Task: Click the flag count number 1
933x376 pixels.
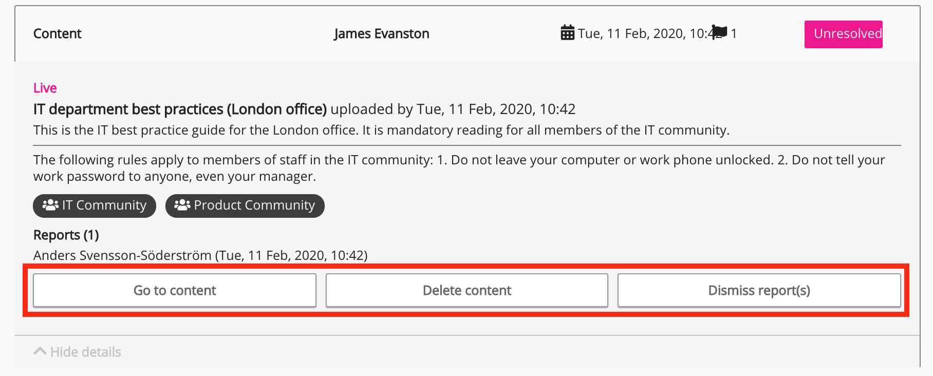Action: point(734,34)
